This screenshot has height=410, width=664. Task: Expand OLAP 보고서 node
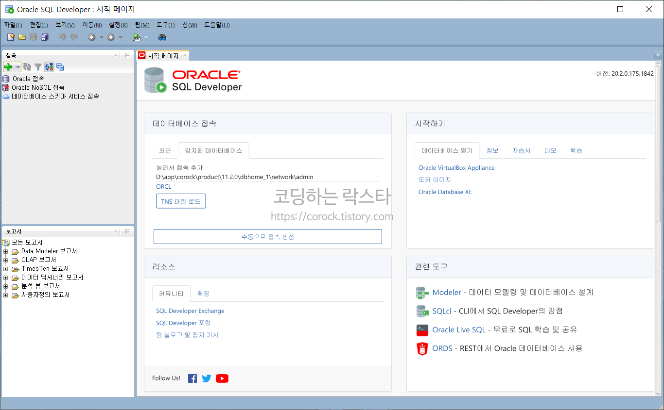click(6, 260)
